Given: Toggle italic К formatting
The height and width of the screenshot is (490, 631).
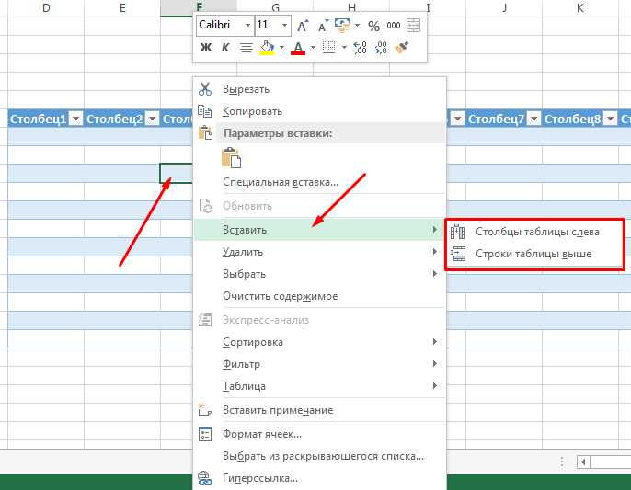Looking at the screenshot, I should click(225, 48).
